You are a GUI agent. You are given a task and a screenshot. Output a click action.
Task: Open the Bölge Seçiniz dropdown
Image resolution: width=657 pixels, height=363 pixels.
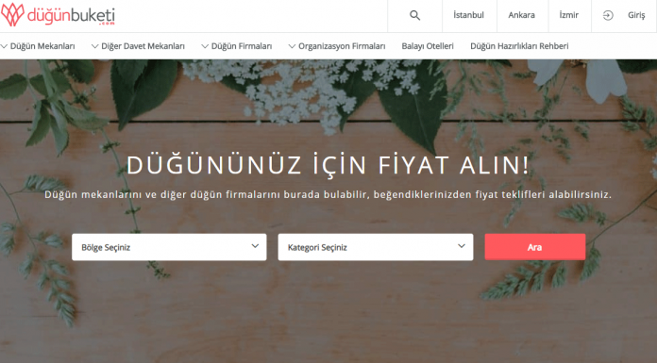click(169, 247)
